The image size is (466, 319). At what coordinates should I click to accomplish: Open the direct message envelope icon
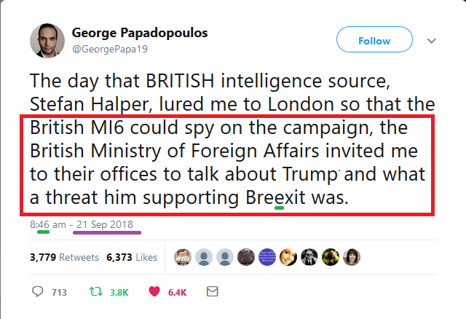click(212, 292)
